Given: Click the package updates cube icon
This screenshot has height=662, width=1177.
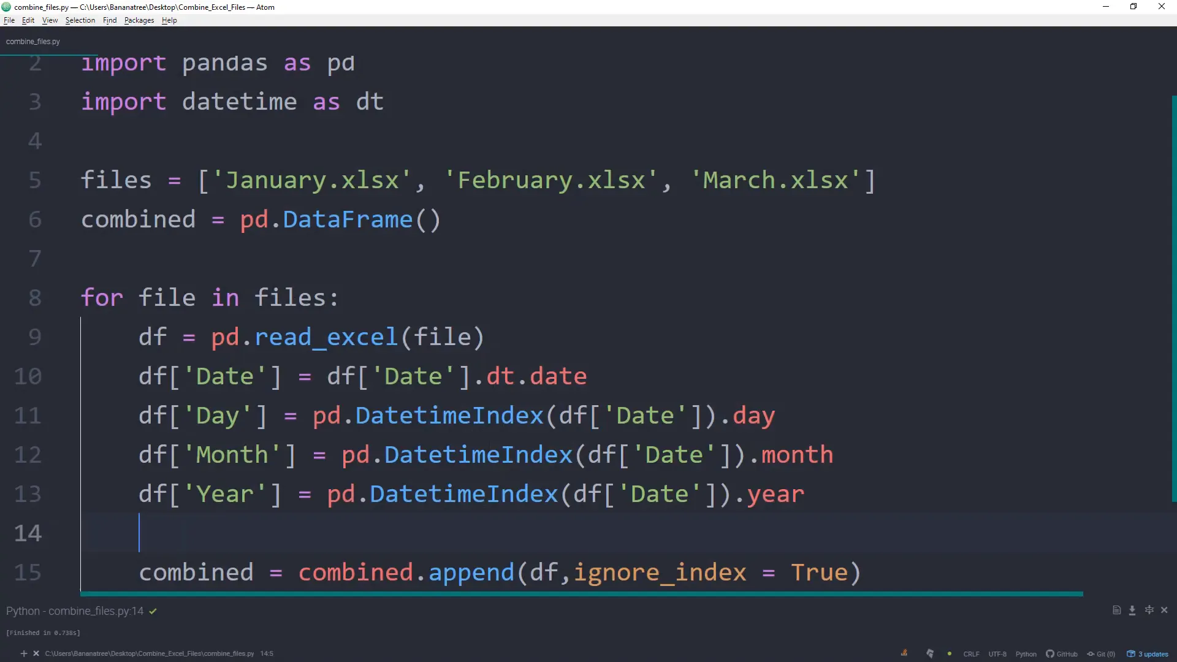Looking at the screenshot, I should click(1131, 653).
